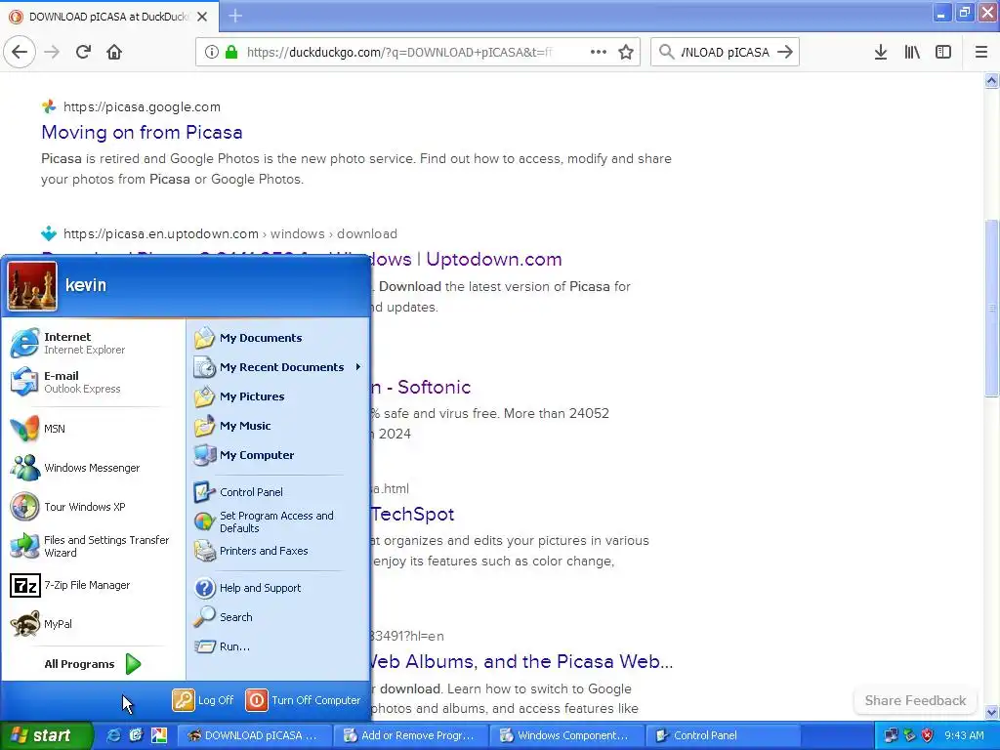The width and height of the screenshot is (1000, 750).
Task: Click the 9:43 AM taskbar clock
Action: tap(964, 735)
